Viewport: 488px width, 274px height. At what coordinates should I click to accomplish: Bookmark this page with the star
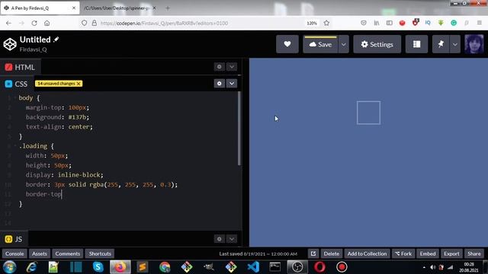[x=326, y=23]
